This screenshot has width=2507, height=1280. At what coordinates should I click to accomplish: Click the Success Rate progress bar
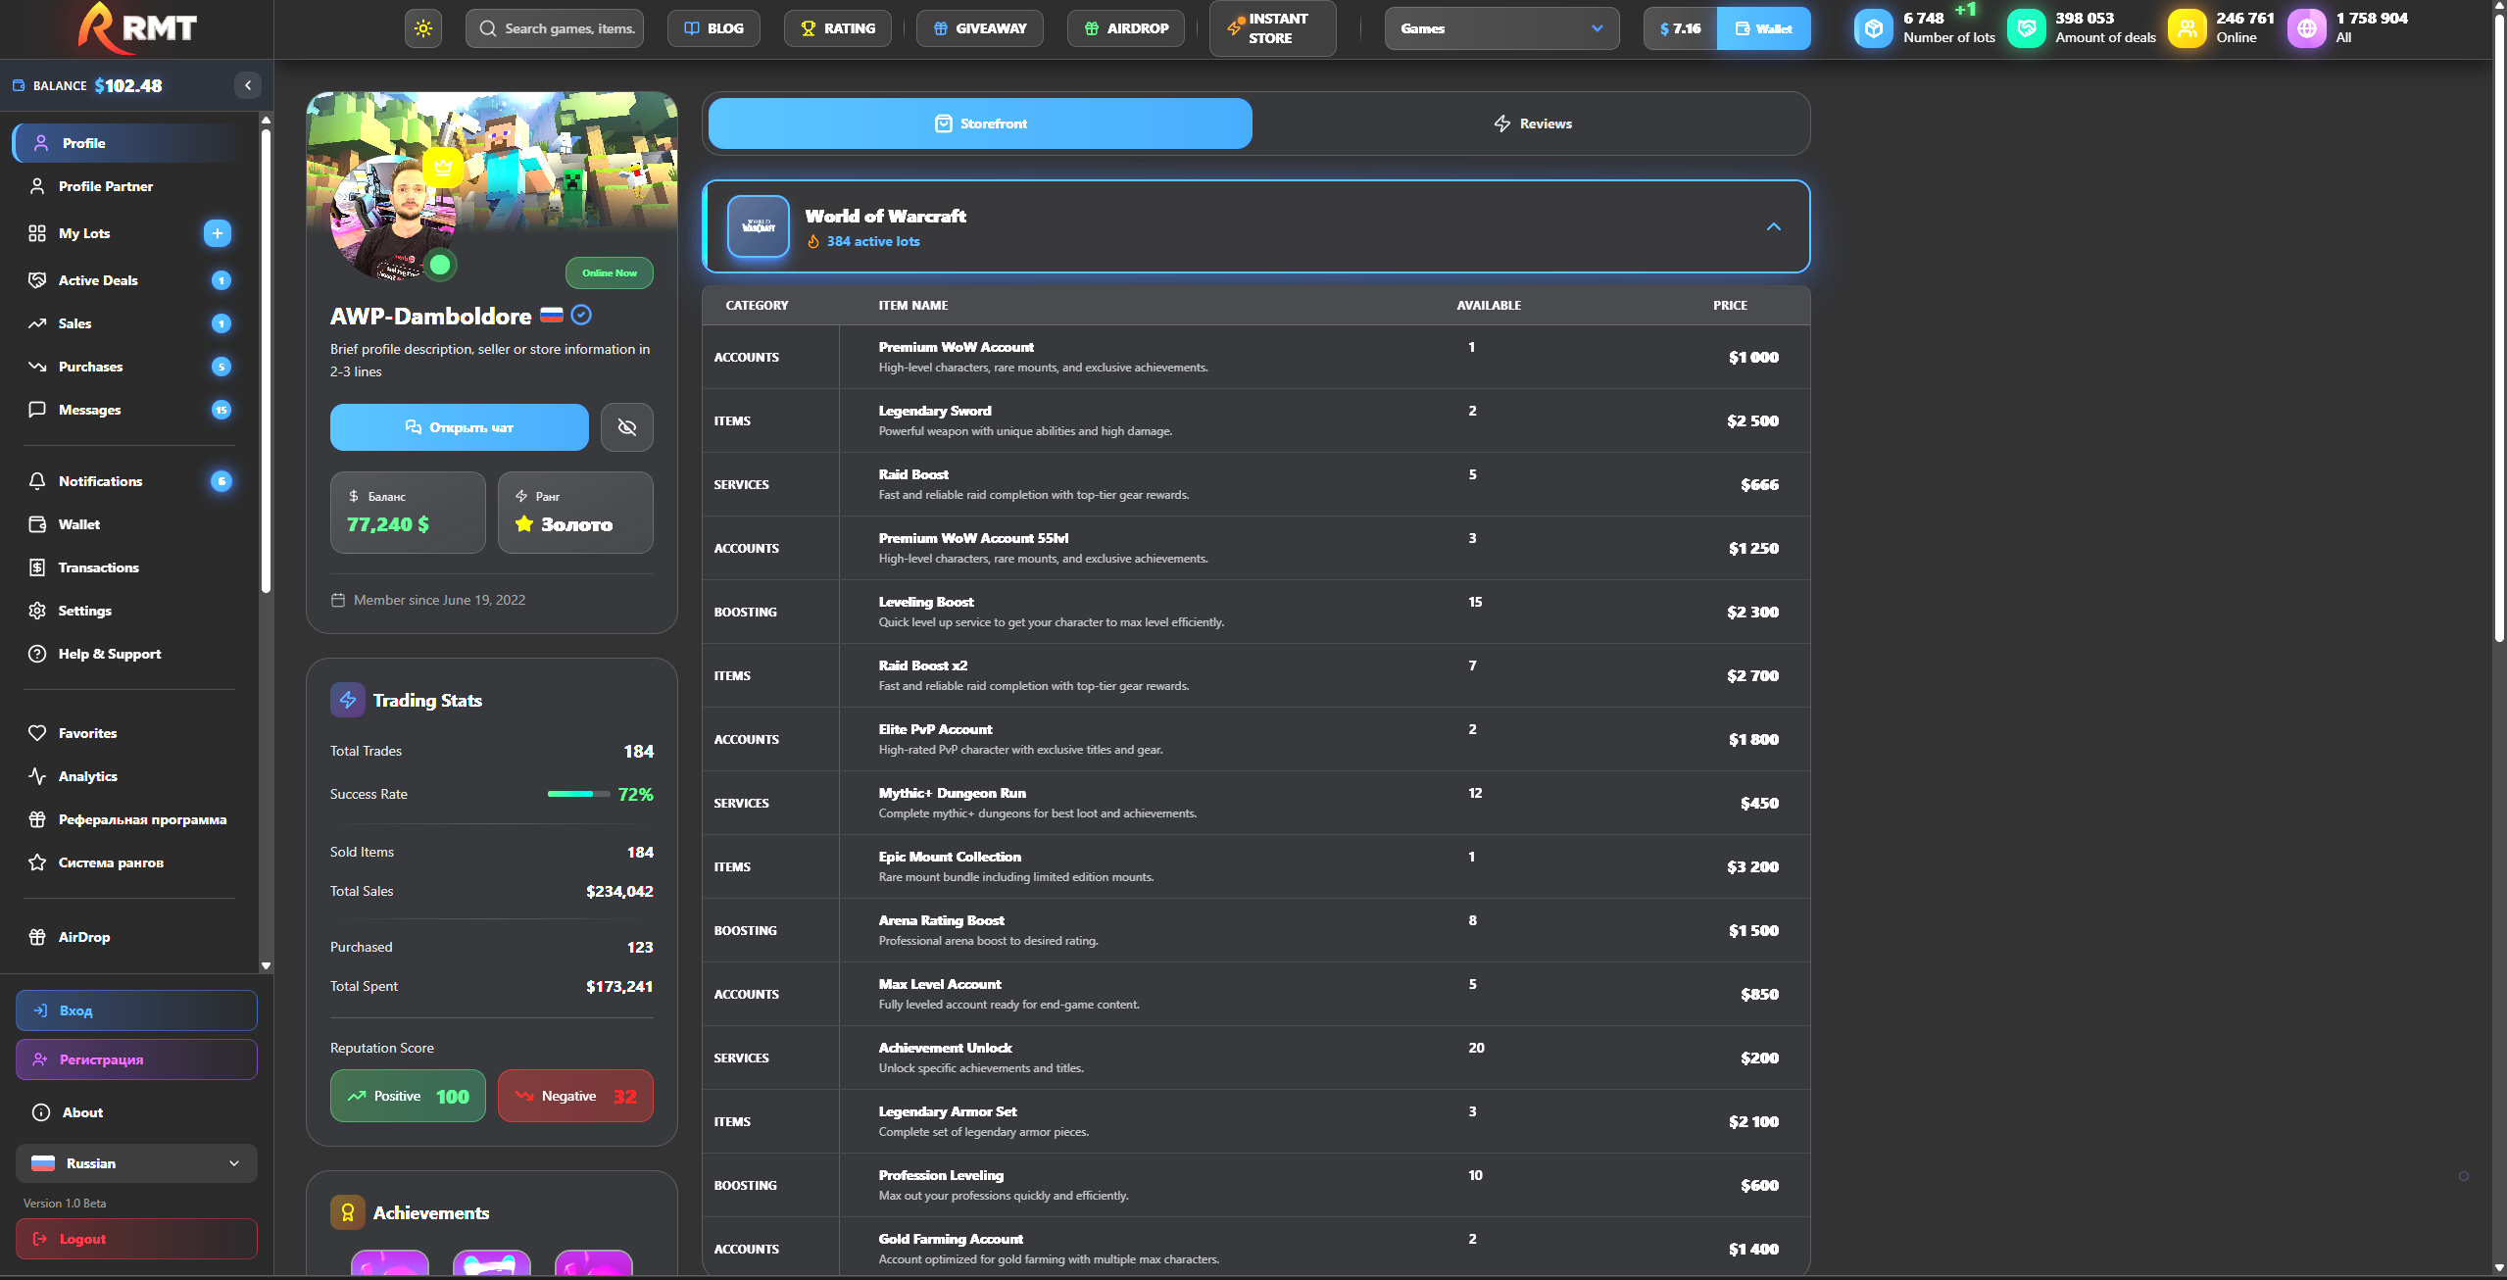[579, 794]
